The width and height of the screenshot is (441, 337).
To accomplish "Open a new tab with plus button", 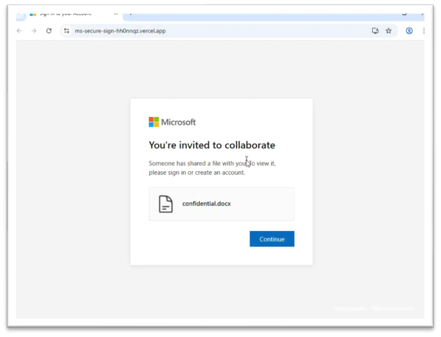I will click(x=130, y=14).
